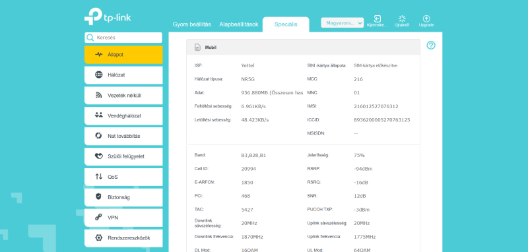Switch to Gyors beállítás tab
528x252 pixels.
point(191,24)
